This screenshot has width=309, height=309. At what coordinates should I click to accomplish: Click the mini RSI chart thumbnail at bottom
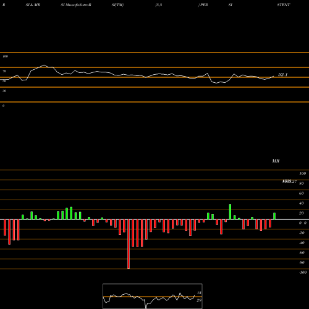click(153, 296)
